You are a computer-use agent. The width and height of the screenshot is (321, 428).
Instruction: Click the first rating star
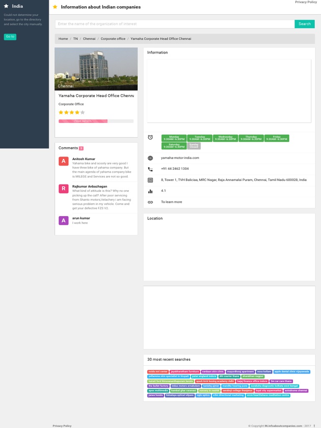coord(61,112)
